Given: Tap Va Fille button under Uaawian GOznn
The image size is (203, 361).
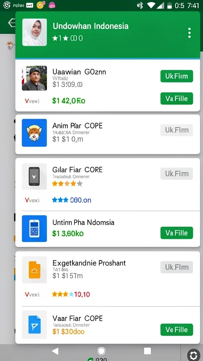Looking at the screenshot, I should 177,99.
